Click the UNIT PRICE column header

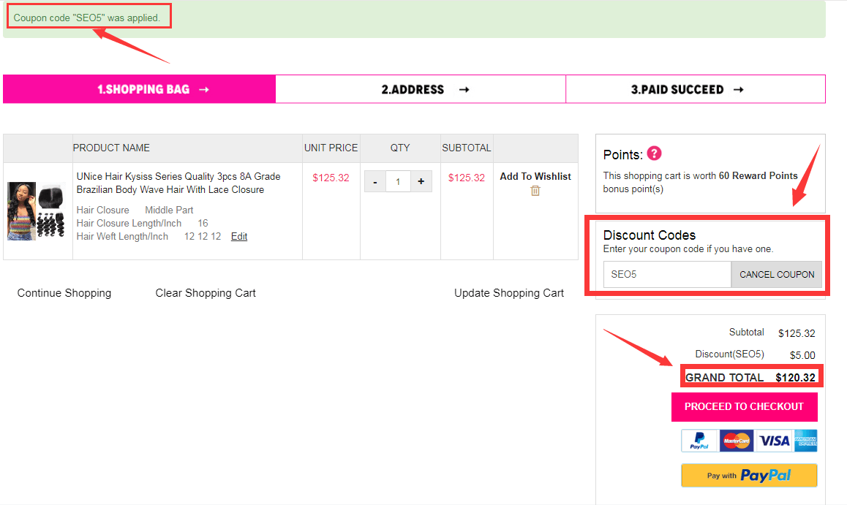(x=331, y=148)
